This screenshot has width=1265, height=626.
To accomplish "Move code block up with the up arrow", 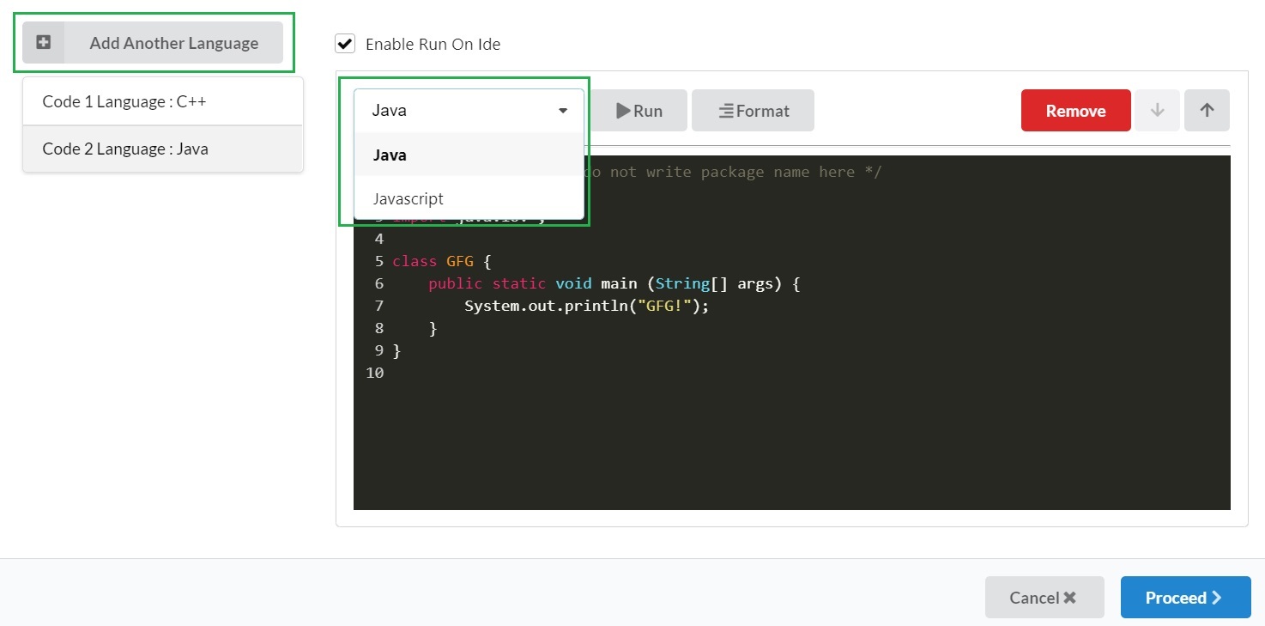I will (1207, 111).
